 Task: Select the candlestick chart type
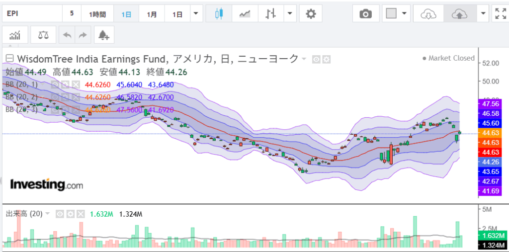point(219,13)
